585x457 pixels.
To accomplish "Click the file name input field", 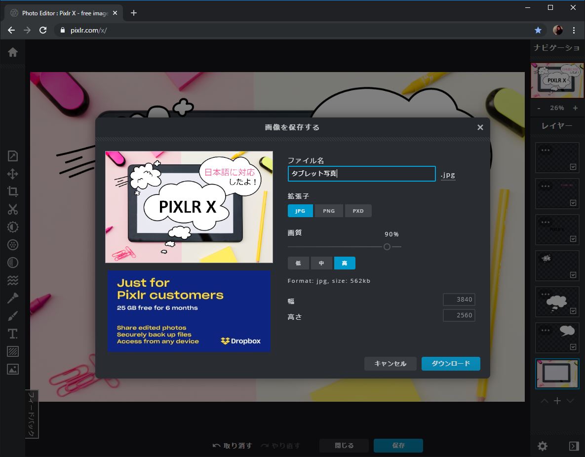I will click(x=361, y=174).
